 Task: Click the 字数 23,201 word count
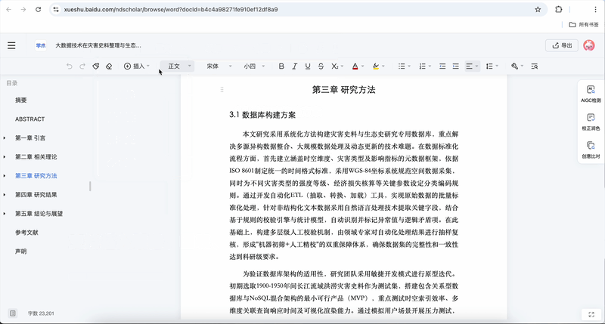point(41,313)
